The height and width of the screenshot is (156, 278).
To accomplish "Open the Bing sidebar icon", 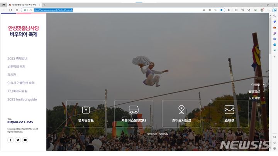I will 274,10.
